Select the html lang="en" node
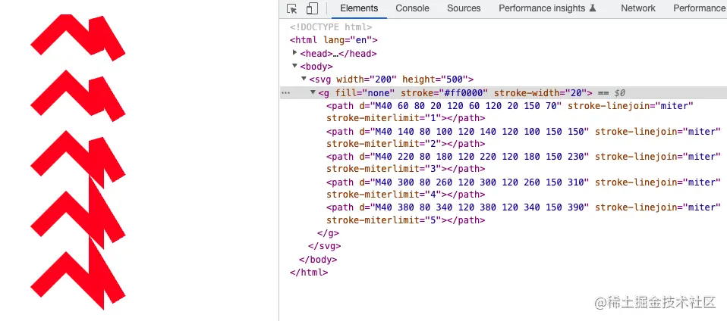This screenshot has width=727, height=321. pyautogui.click(x=334, y=40)
